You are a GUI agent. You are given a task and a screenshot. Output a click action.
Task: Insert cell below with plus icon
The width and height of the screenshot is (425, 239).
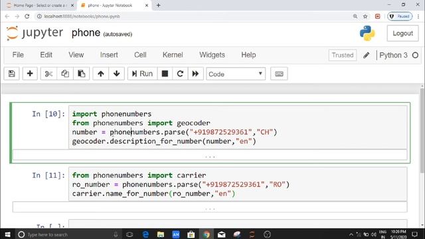coord(30,74)
